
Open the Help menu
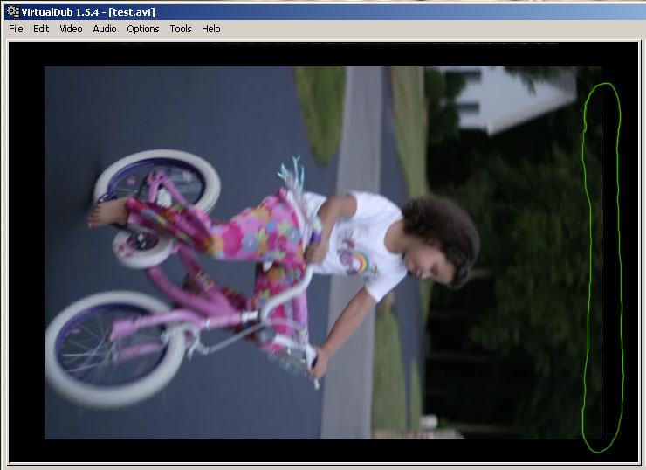click(x=211, y=29)
